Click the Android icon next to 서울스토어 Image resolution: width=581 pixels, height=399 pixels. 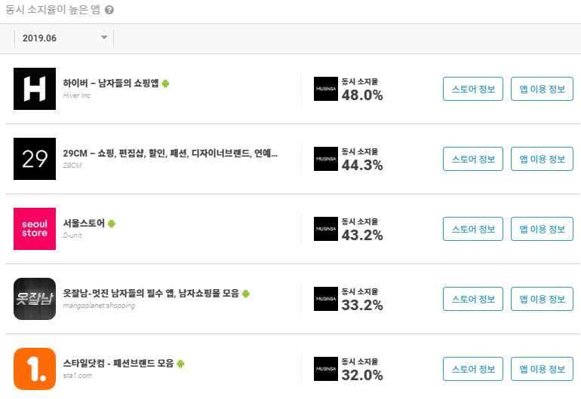pyautogui.click(x=112, y=224)
